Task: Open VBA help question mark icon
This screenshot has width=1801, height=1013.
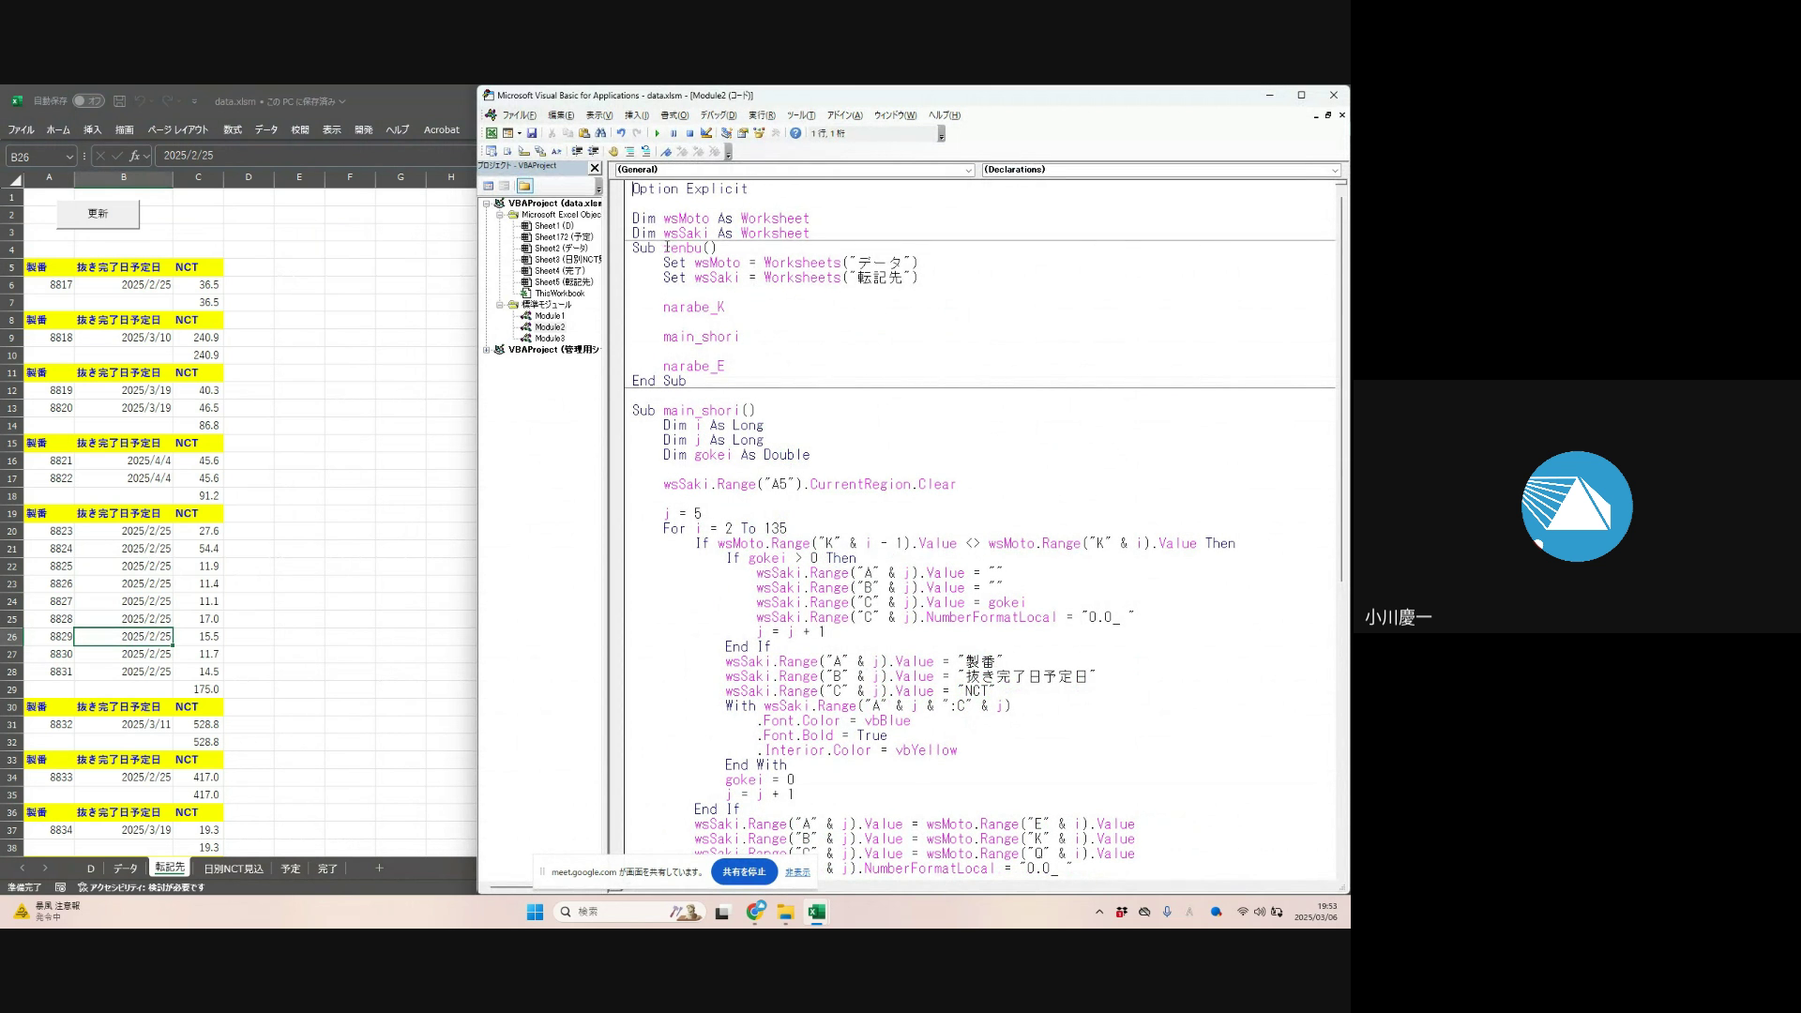Action: point(795,133)
